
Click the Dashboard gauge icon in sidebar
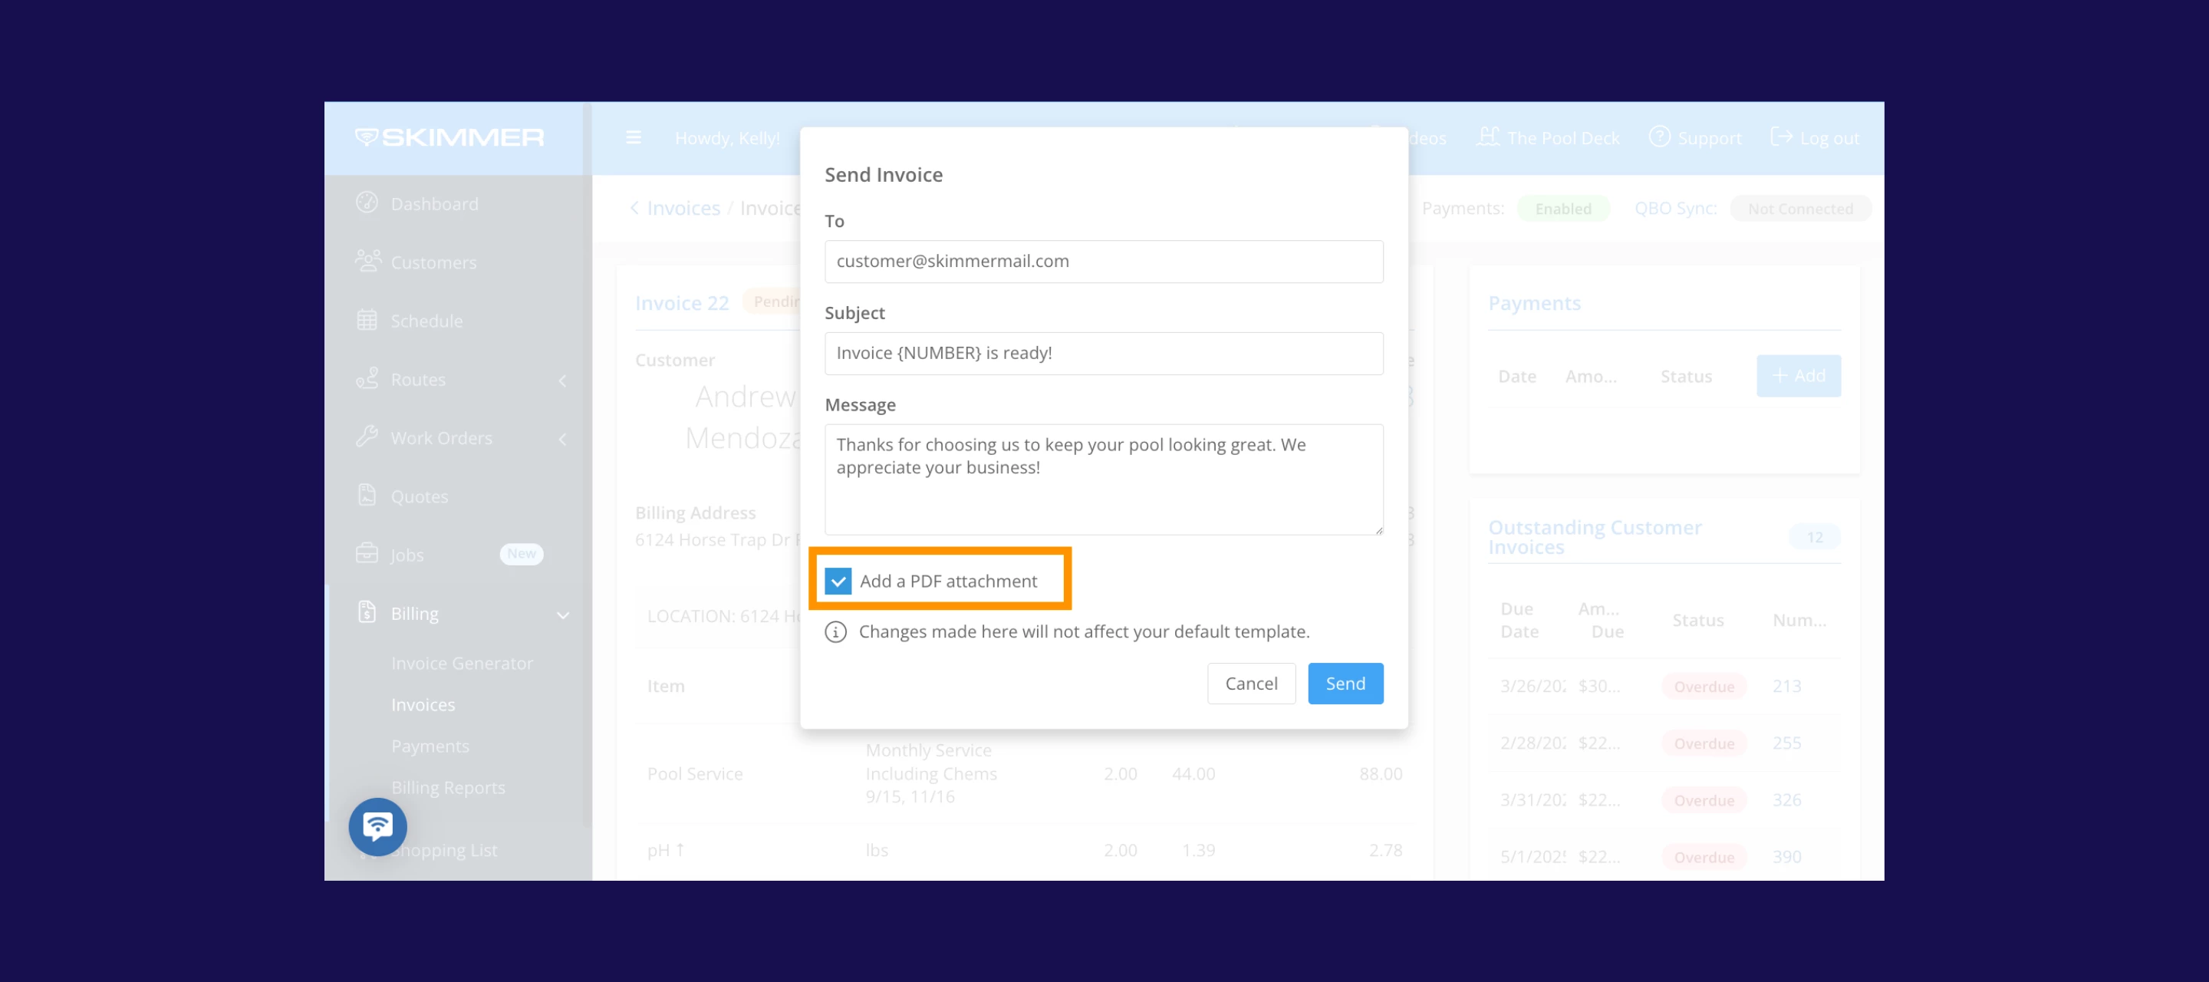tap(366, 203)
